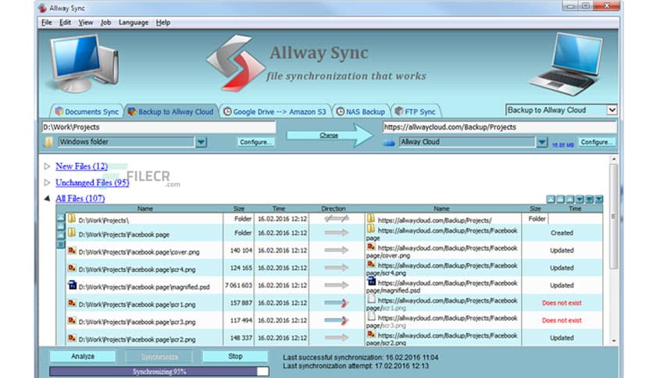Viewport: 653px width, 378px height.
Task: Click the https://allwaycloud.com/Backup/Projects path field
Action: tap(499, 127)
